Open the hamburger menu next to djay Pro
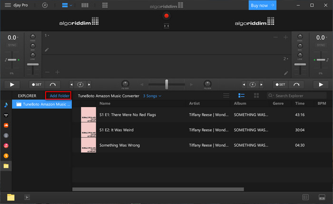Screen dimensions: 333x204 pos(8,5)
